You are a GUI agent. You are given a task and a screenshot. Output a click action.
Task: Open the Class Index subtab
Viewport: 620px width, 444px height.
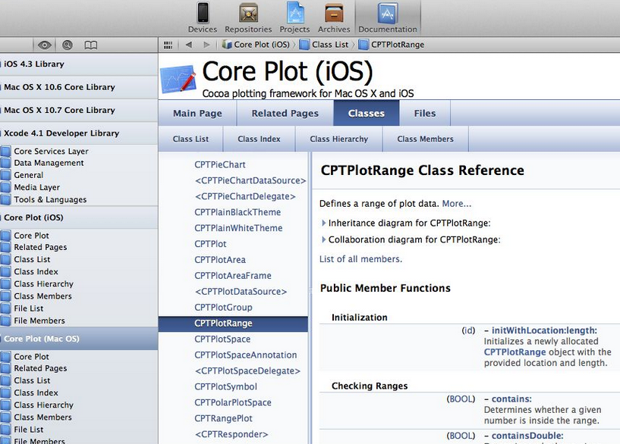tap(259, 139)
